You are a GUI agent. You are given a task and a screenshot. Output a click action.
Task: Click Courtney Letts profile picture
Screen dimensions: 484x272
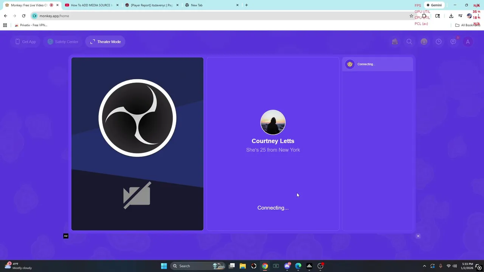[x=273, y=122]
